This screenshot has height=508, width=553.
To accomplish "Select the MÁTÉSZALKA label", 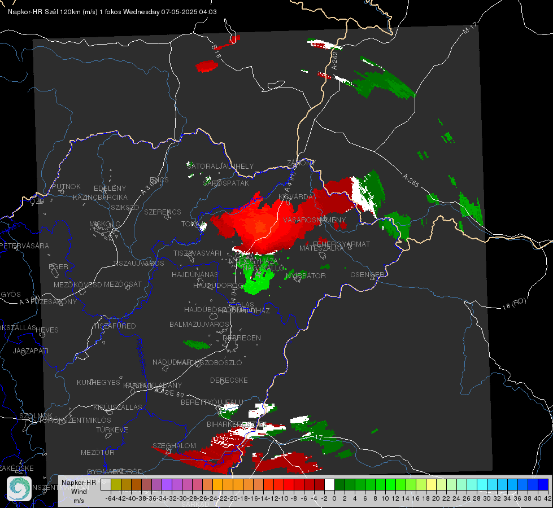I will click(x=321, y=248).
